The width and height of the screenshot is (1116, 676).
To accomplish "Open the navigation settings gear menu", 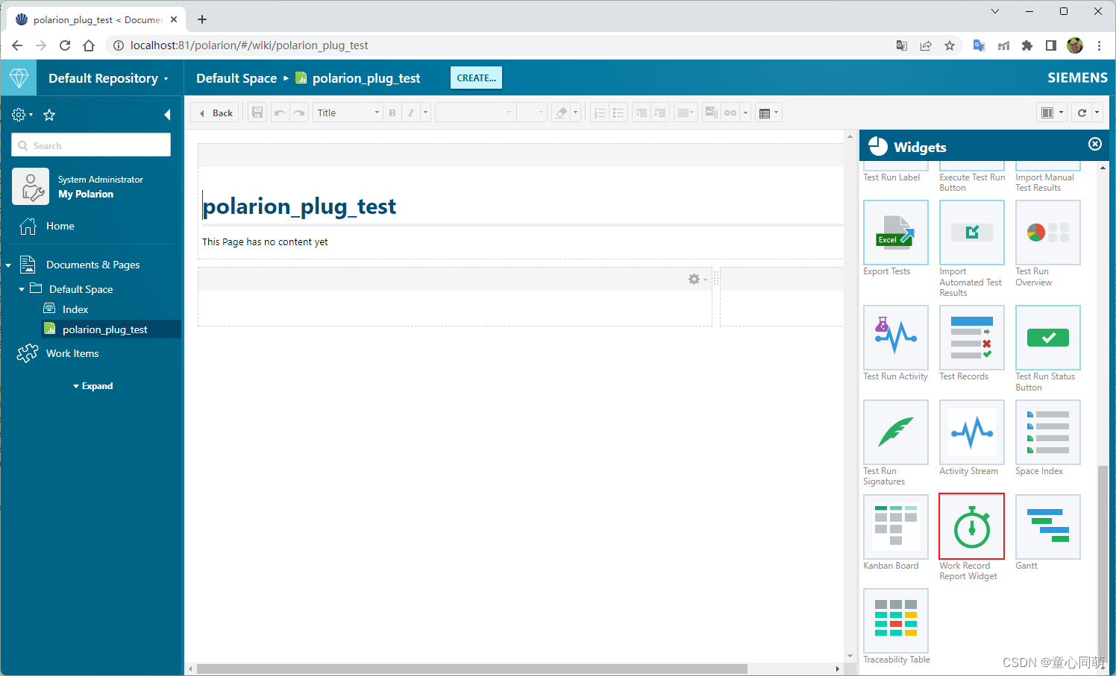I will click(22, 115).
